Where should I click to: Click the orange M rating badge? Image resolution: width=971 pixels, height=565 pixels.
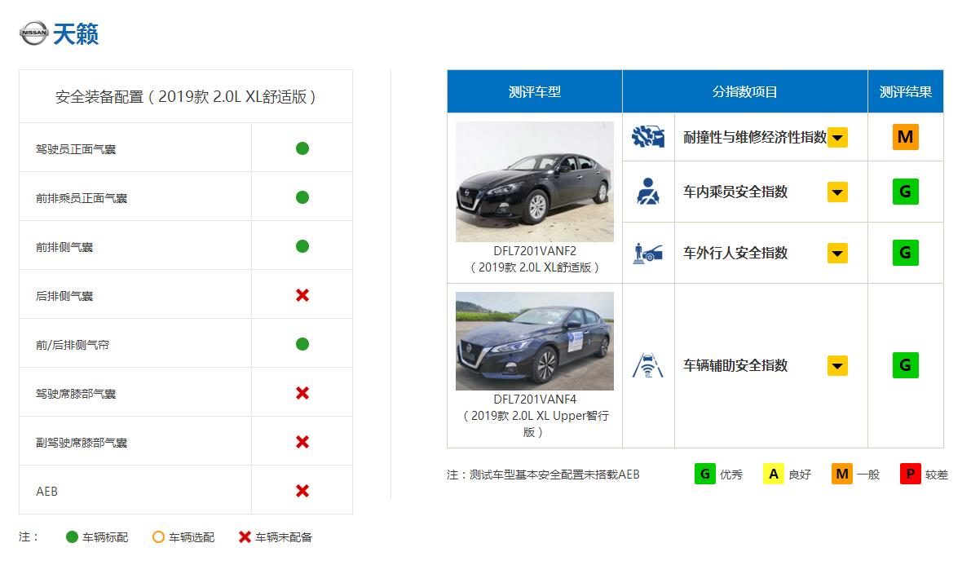tap(905, 137)
